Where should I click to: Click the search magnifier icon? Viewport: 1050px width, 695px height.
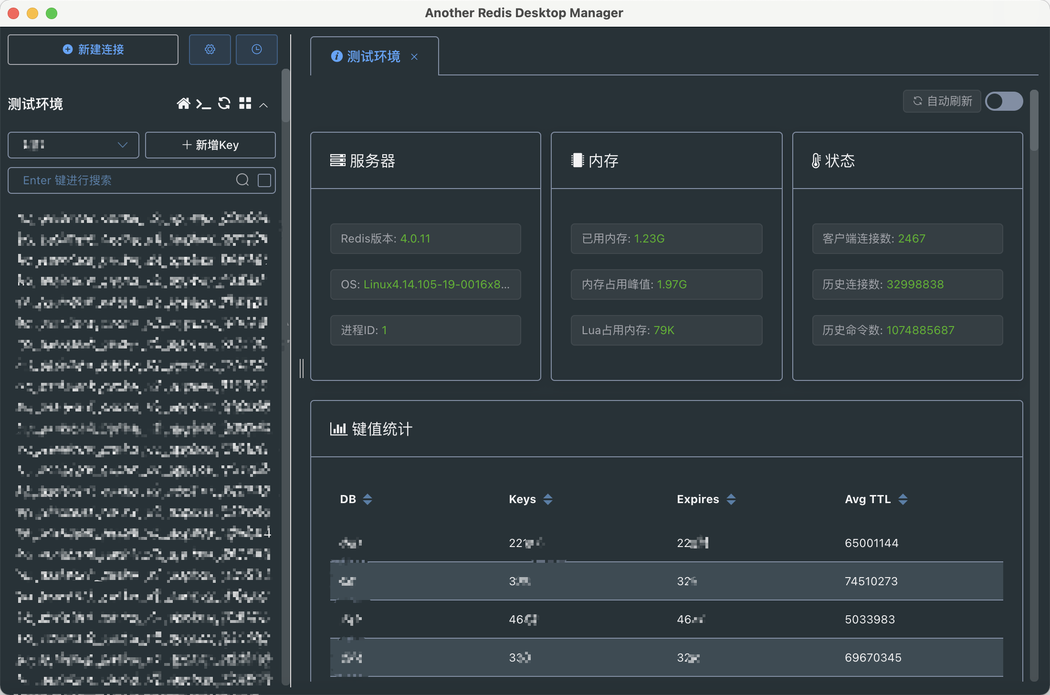point(242,180)
